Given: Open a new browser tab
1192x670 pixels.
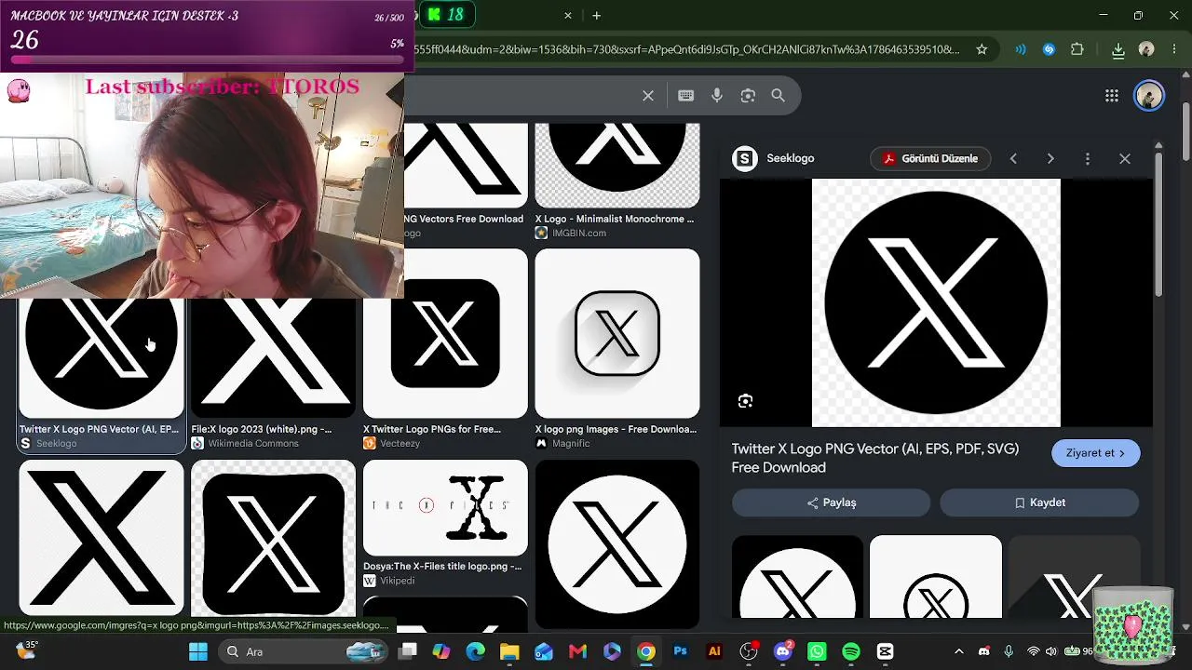Looking at the screenshot, I should pos(597,16).
